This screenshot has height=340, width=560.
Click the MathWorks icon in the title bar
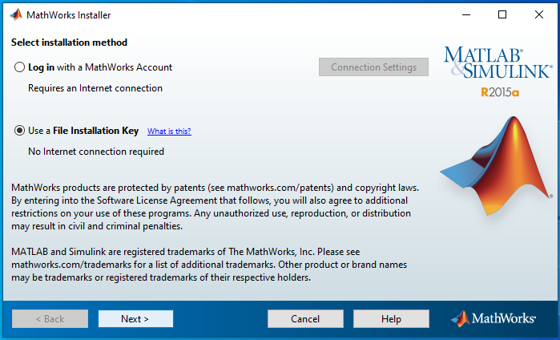(x=14, y=14)
